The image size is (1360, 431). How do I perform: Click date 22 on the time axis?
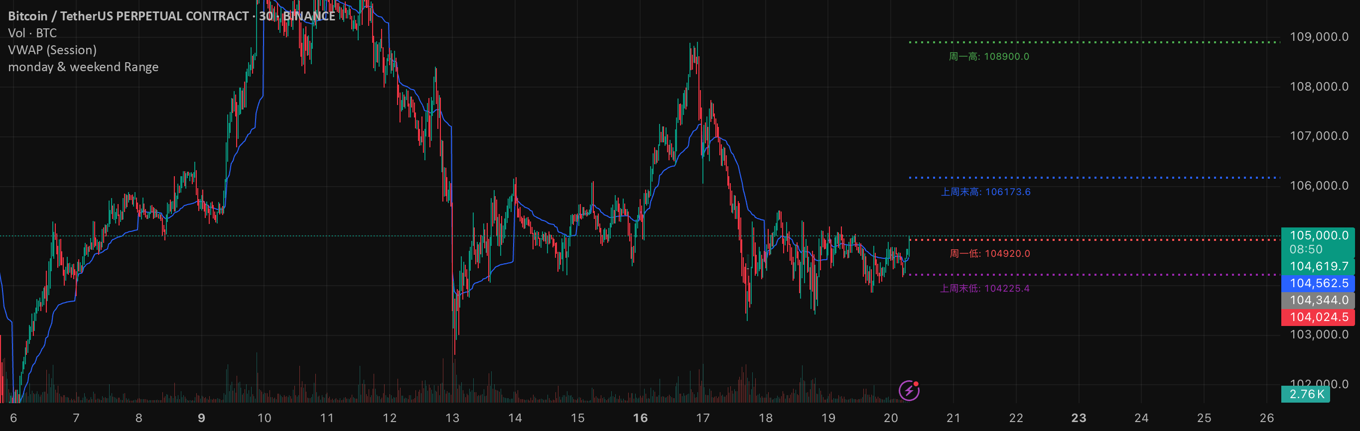(x=1016, y=419)
